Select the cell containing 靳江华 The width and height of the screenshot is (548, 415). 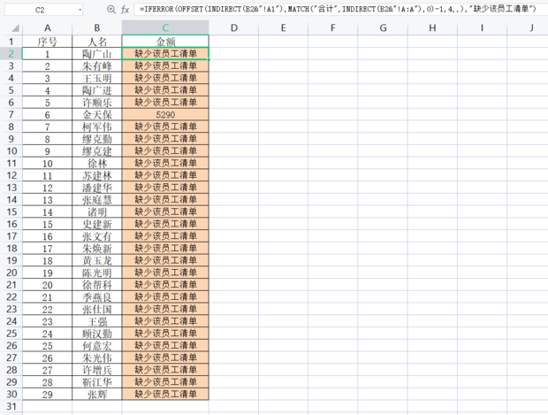[97, 381]
